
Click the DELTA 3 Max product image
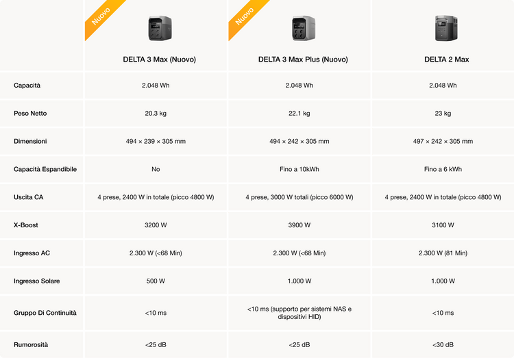160,28
